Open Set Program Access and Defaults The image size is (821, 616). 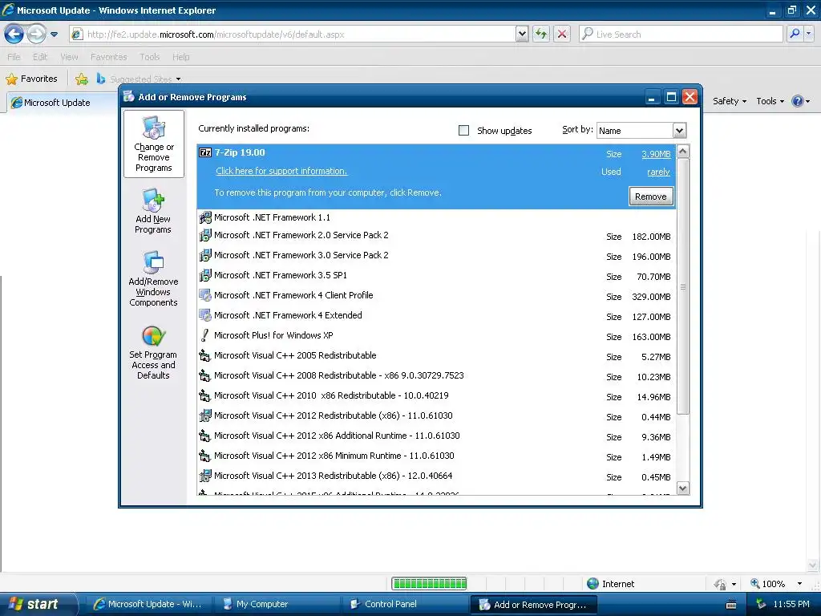coord(153,352)
